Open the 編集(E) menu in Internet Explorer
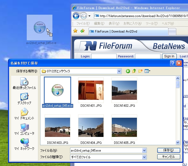Image resolution: width=188 pixels, height=166 pixels. 99,23
